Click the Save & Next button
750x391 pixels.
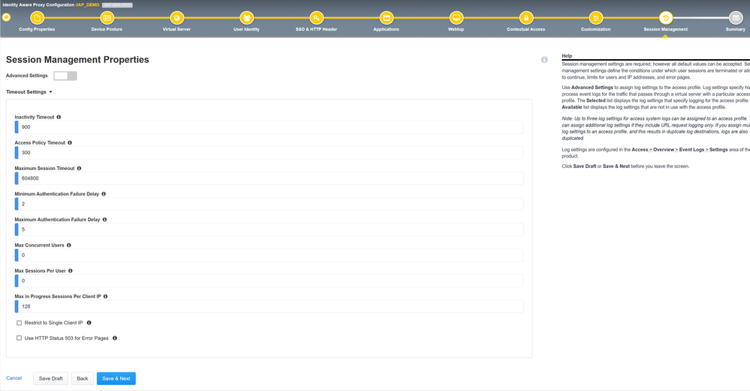tap(116, 378)
